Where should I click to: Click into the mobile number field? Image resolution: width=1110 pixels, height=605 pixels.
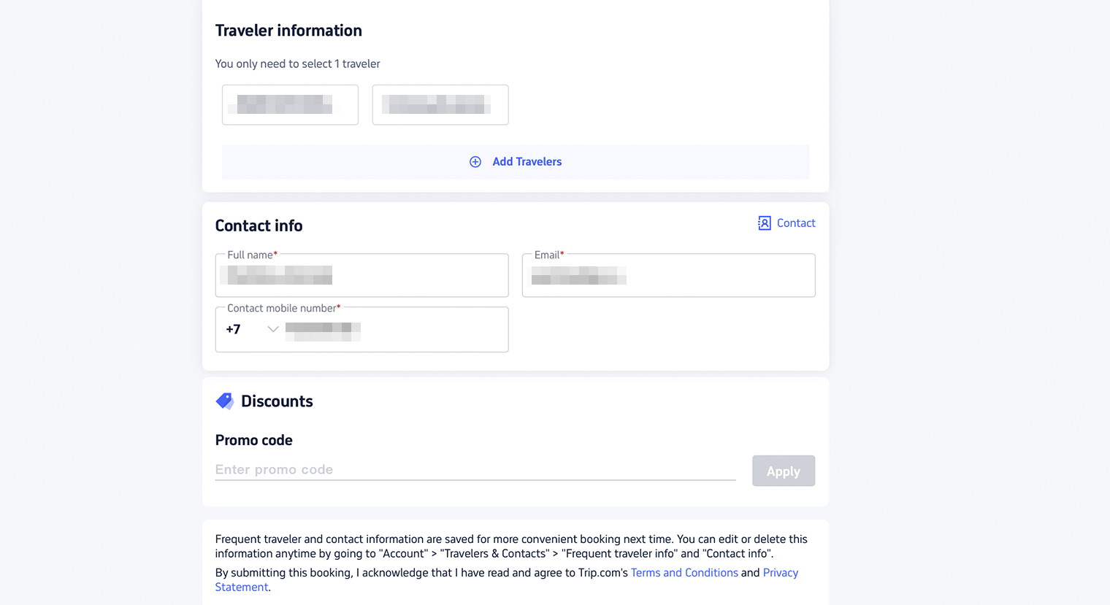pyautogui.click(x=394, y=329)
